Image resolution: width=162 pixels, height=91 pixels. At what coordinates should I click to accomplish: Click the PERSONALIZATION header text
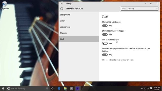click(x=74, y=9)
